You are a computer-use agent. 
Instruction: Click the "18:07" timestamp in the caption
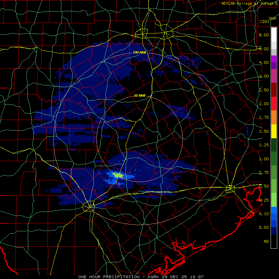(x=197, y=277)
